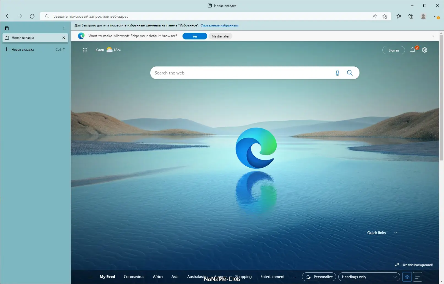Open the Favorites list icon
Image resolution: width=444 pixels, height=284 pixels.
tap(399, 16)
